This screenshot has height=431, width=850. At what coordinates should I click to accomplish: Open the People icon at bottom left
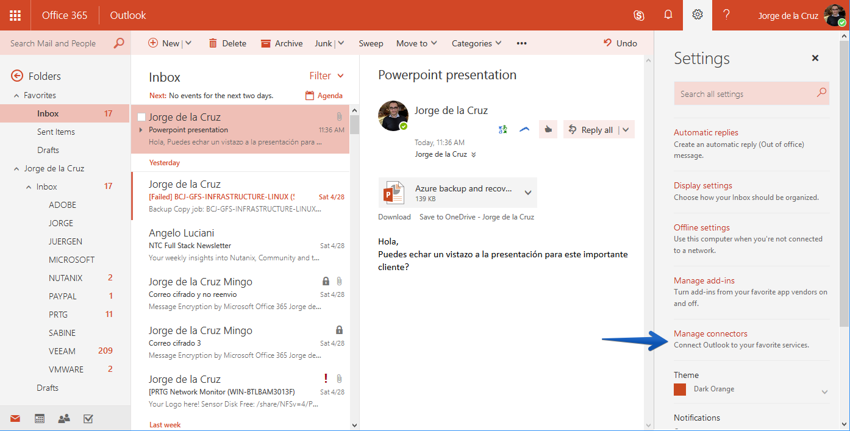[63, 419]
